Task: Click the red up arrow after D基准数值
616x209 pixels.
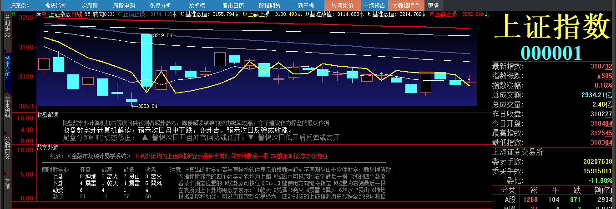Action: [x=362, y=14]
